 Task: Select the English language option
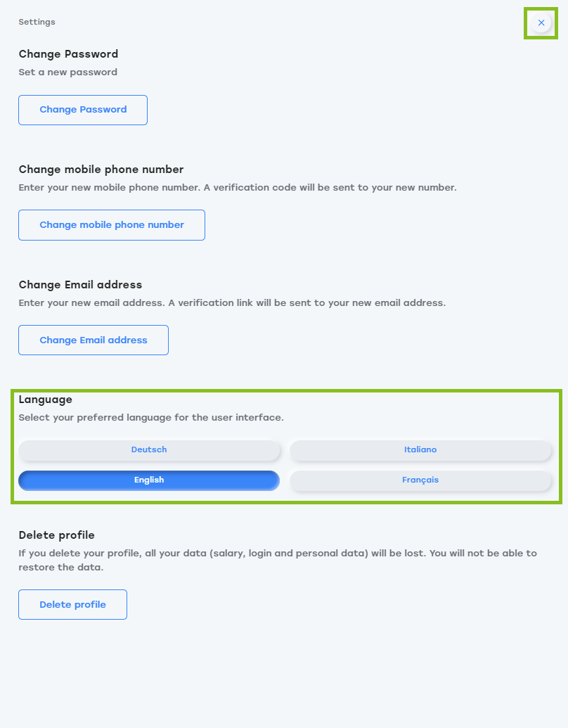(149, 480)
